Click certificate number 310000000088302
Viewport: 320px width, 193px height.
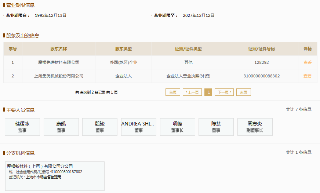tap(261, 76)
